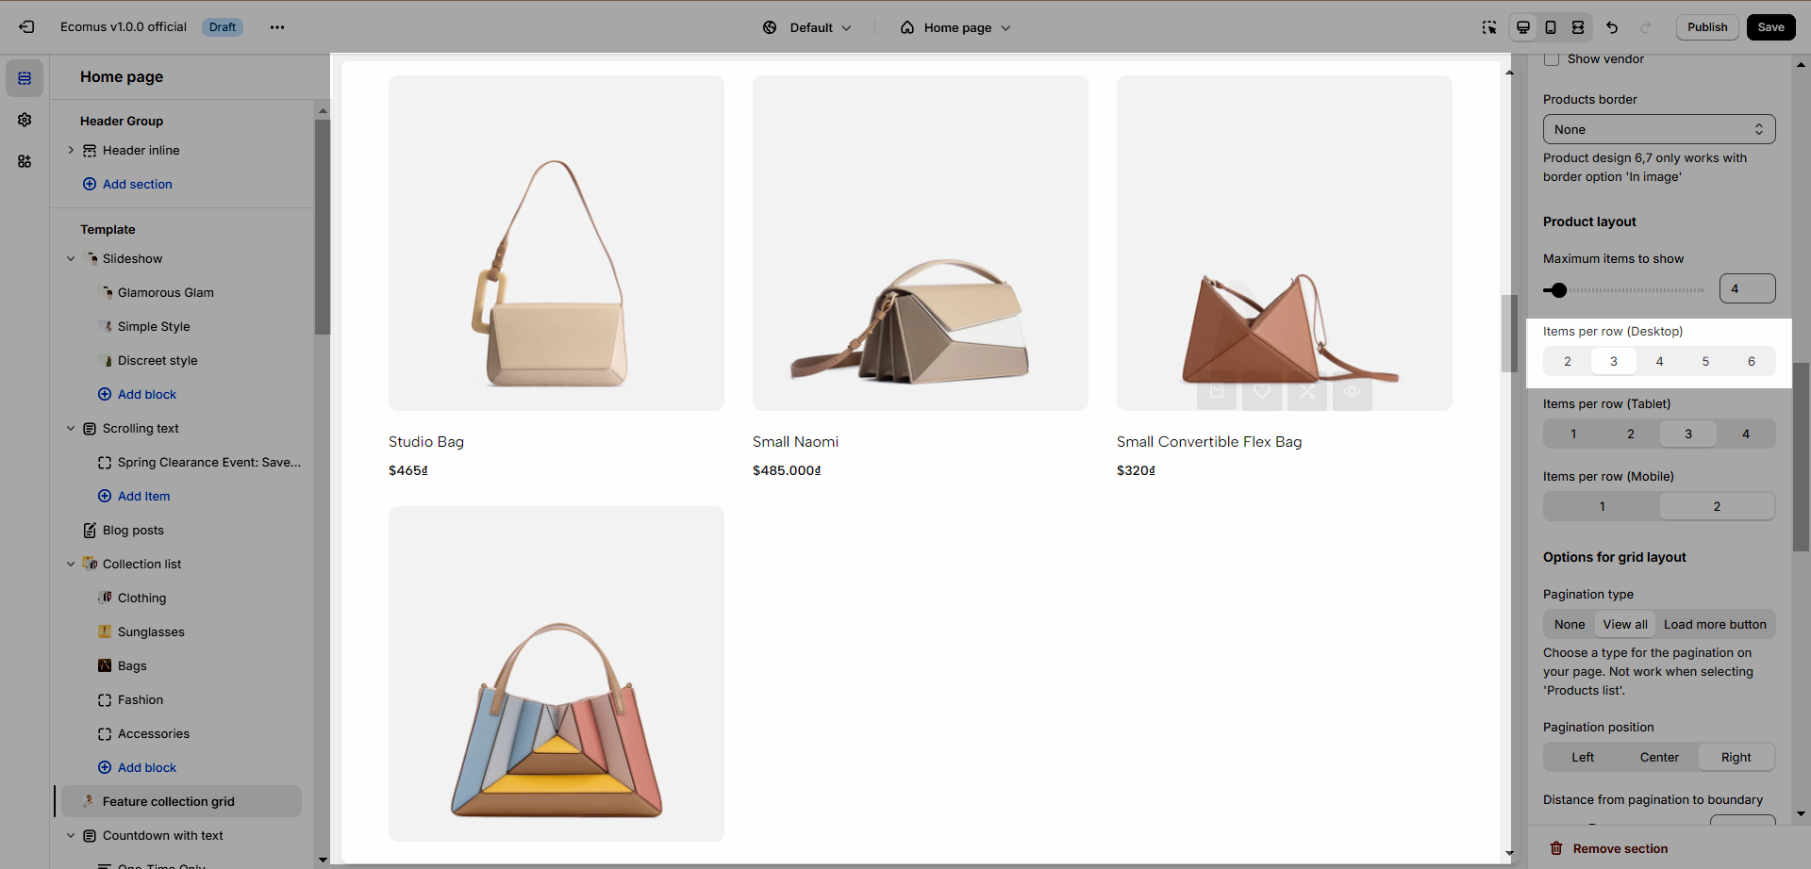
Task: Select the Glamorous Glam block
Action: [x=165, y=293]
